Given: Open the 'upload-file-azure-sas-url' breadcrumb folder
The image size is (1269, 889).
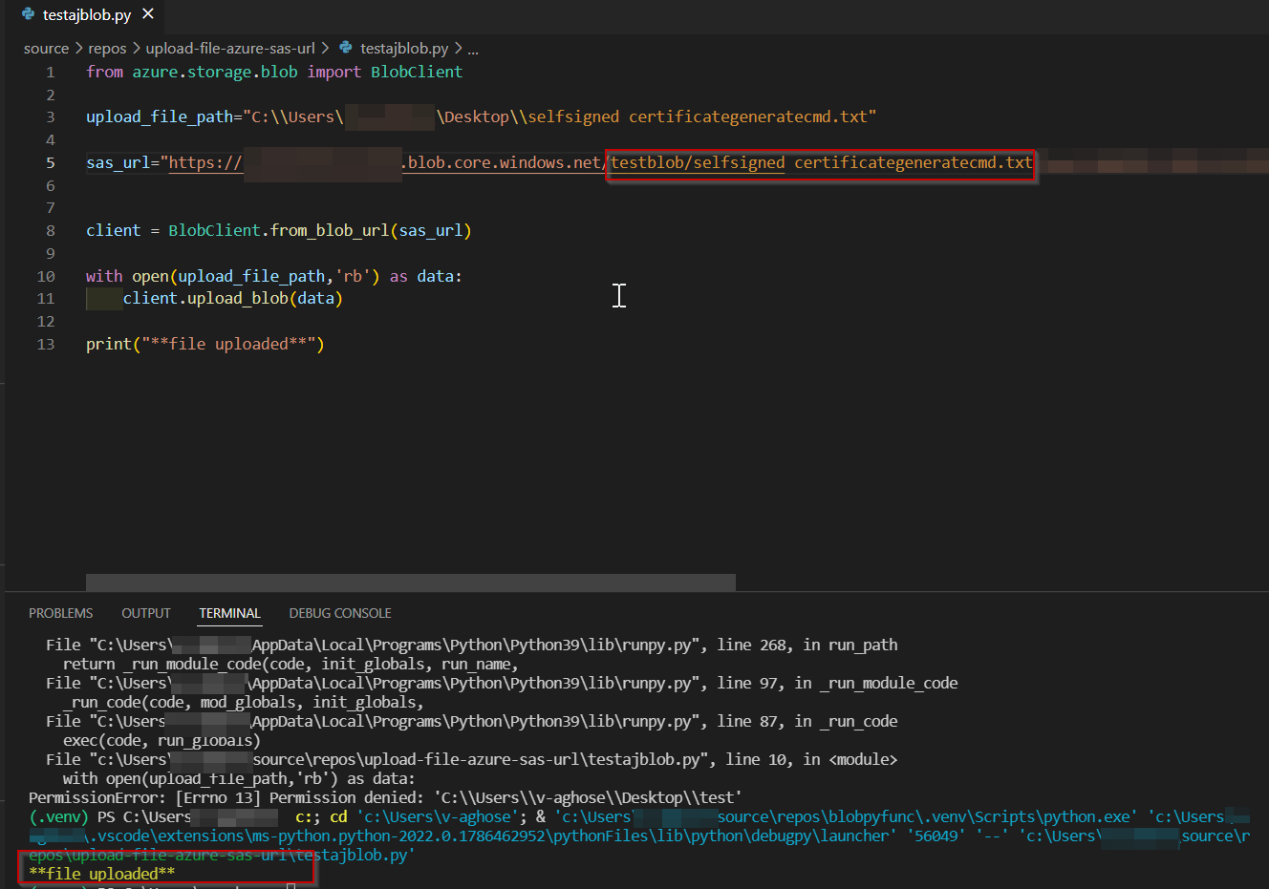Looking at the screenshot, I should (x=230, y=48).
